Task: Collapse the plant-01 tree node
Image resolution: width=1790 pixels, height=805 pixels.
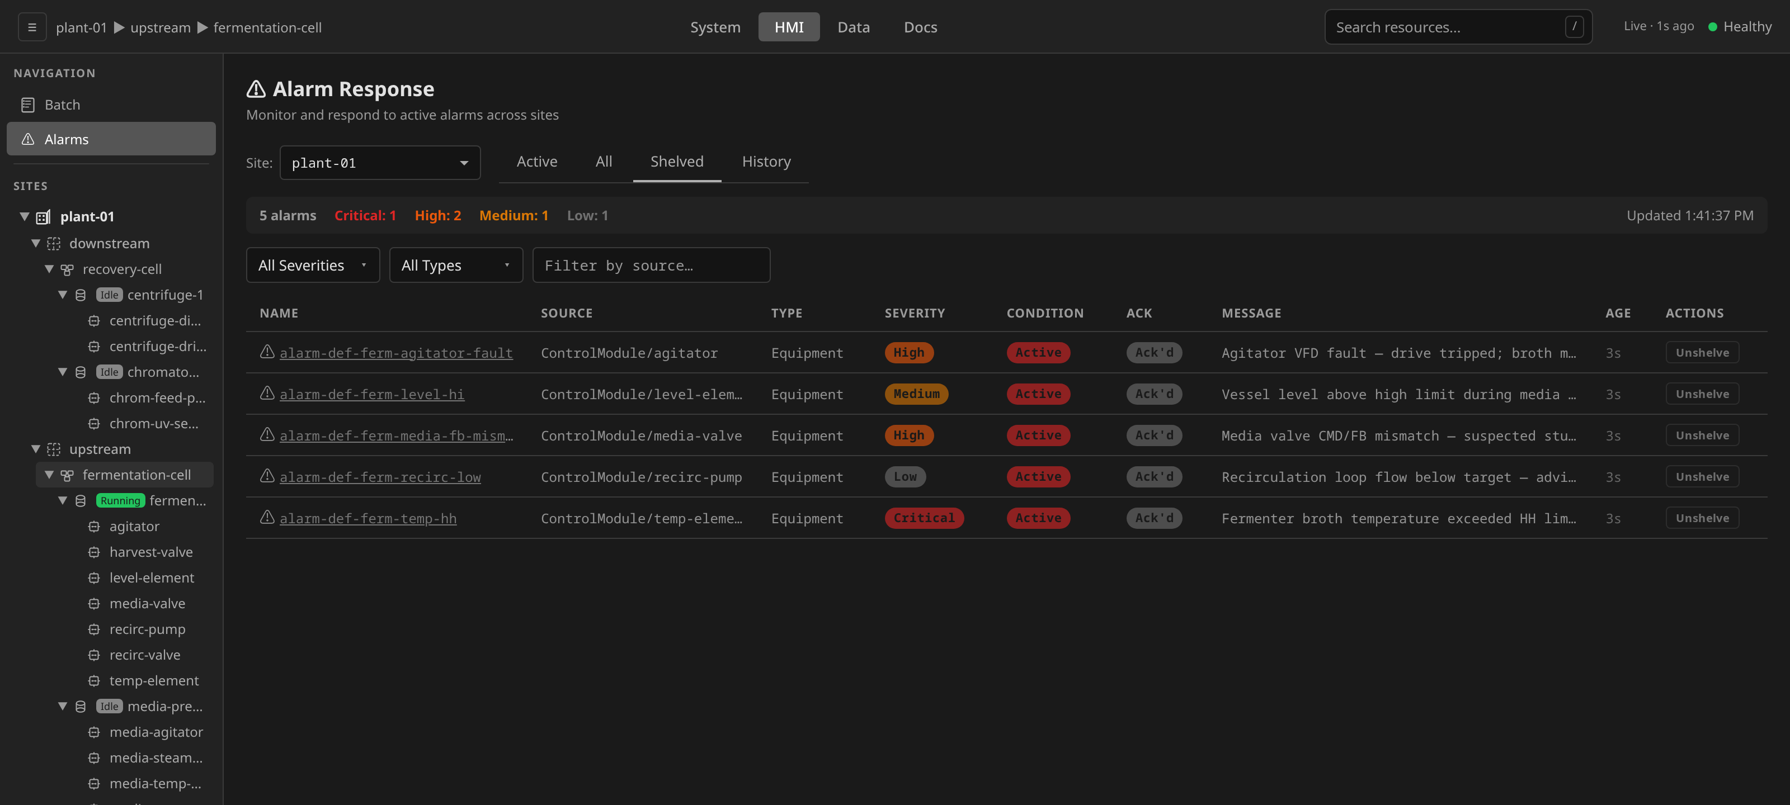Action: click(x=24, y=217)
